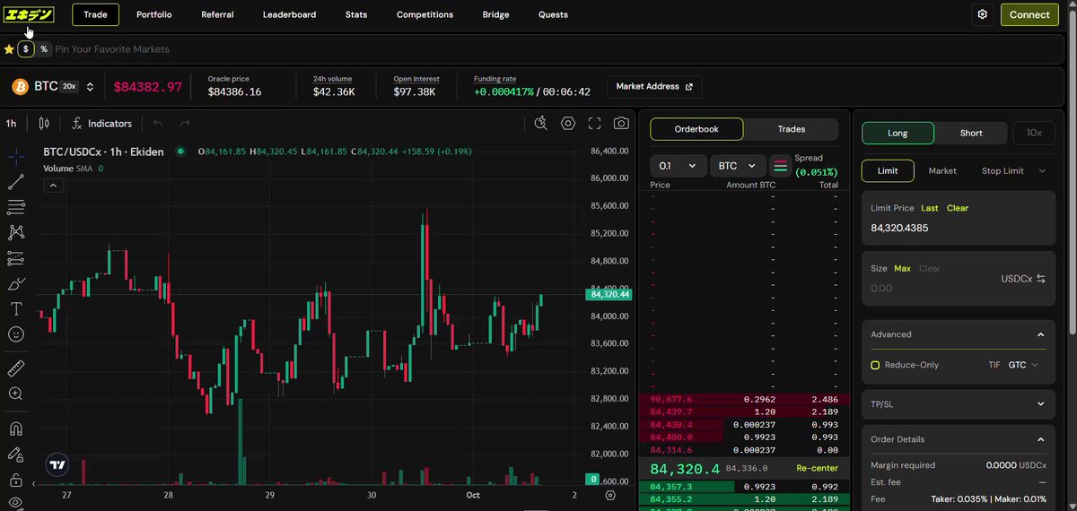Switch to the Orderbook tab
The height and width of the screenshot is (511, 1077).
coord(696,129)
